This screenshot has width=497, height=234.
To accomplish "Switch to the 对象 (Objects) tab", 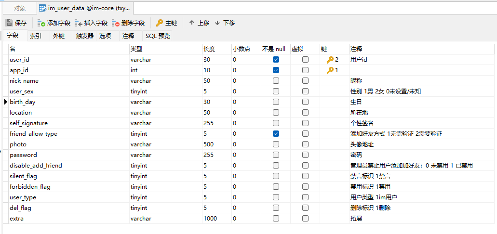I will click(x=20, y=8).
